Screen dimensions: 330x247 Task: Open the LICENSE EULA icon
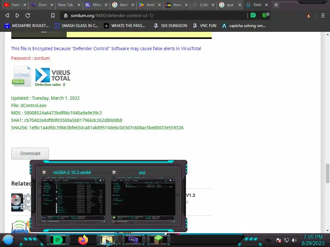point(22,76)
